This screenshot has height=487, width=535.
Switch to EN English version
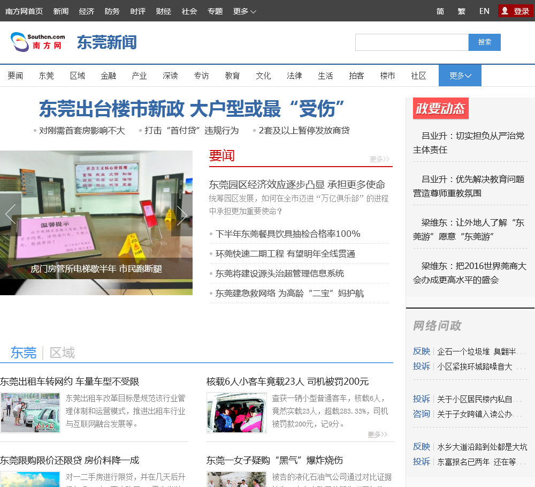[x=484, y=11]
